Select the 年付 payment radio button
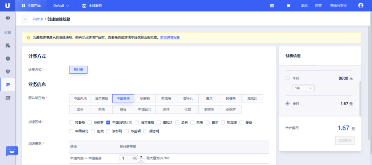Screen dimensions: 372x165 pos(288,78)
